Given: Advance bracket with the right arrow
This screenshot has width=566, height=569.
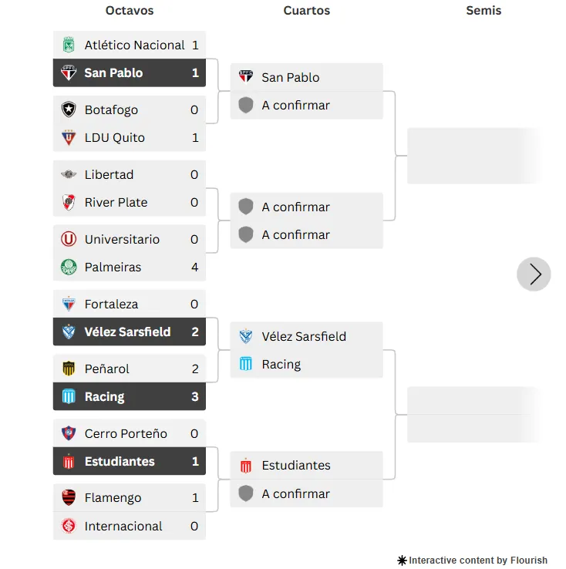Looking at the screenshot, I should point(534,274).
